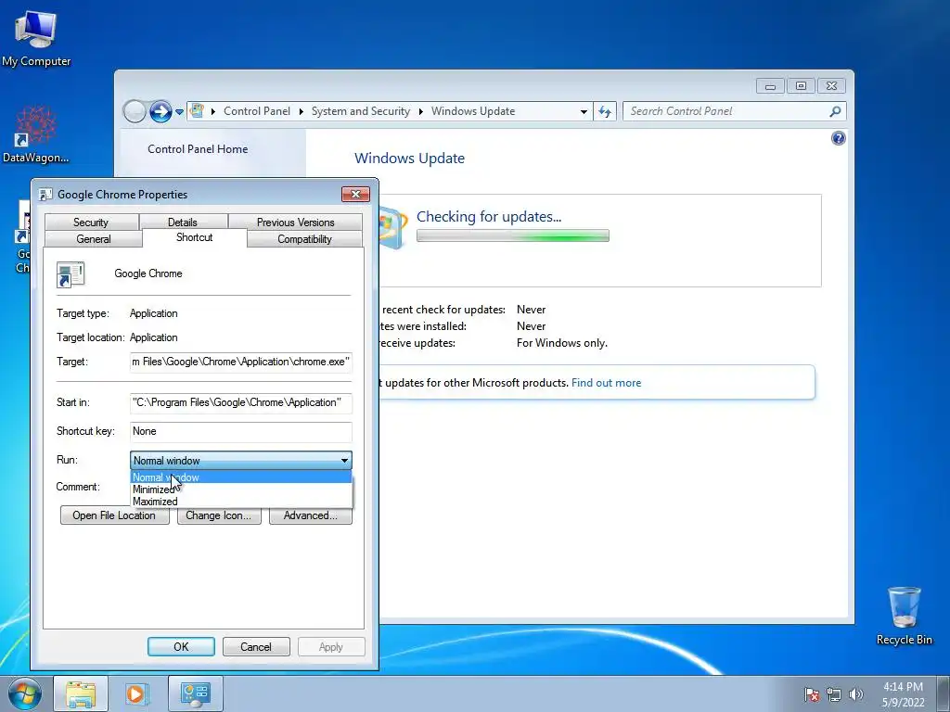Switch to the General tab
950x712 pixels.
click(94, 239)
